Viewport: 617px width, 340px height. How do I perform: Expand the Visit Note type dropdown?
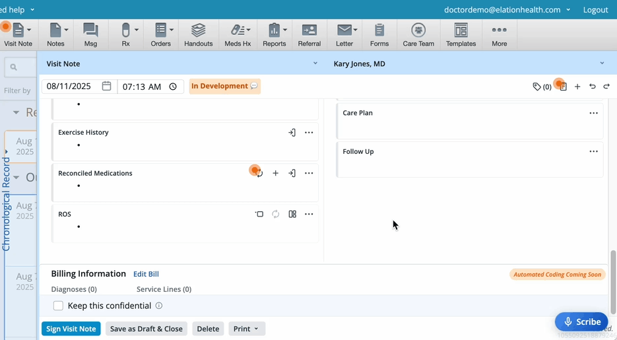tap(315, 63)
